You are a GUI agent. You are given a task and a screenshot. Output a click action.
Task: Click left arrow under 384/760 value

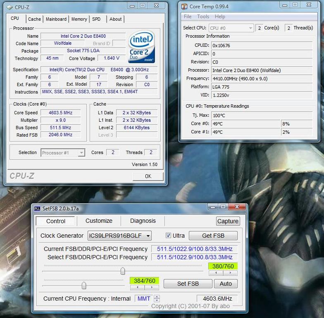137,287
